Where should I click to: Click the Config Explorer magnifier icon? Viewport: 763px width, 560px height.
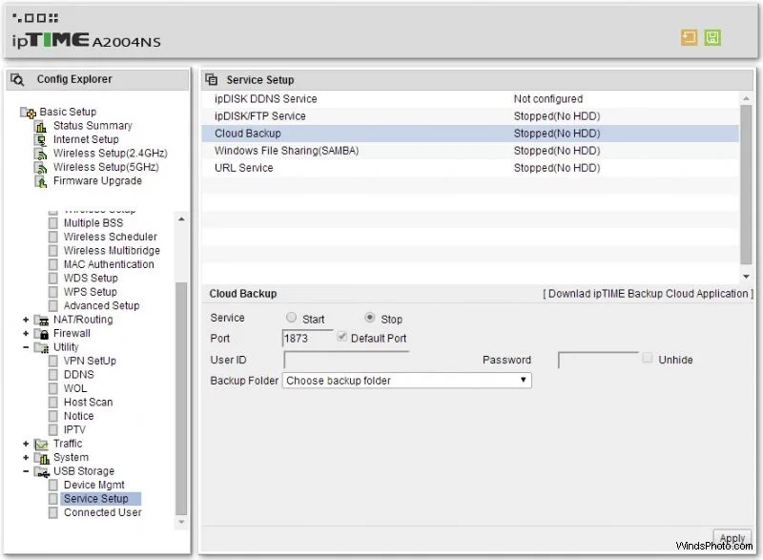pos(17,79)
